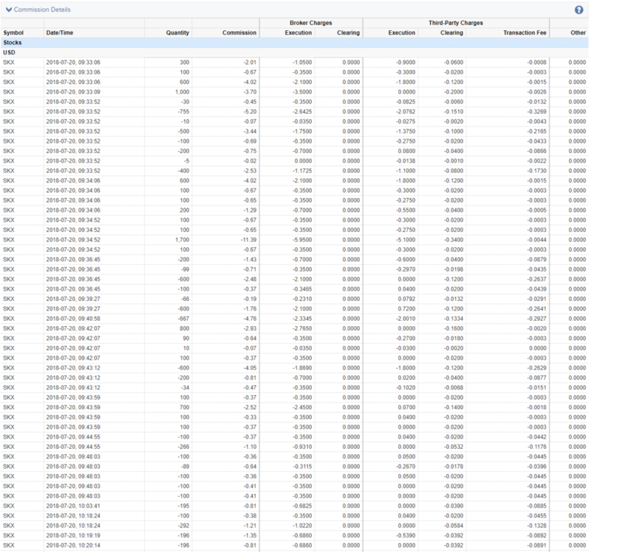Click the Third-Party Charges header
619x552 pixels.
(455, 22)
